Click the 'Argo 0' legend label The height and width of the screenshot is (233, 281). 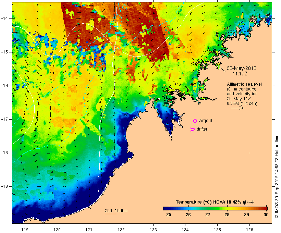[x=206, y=121]
